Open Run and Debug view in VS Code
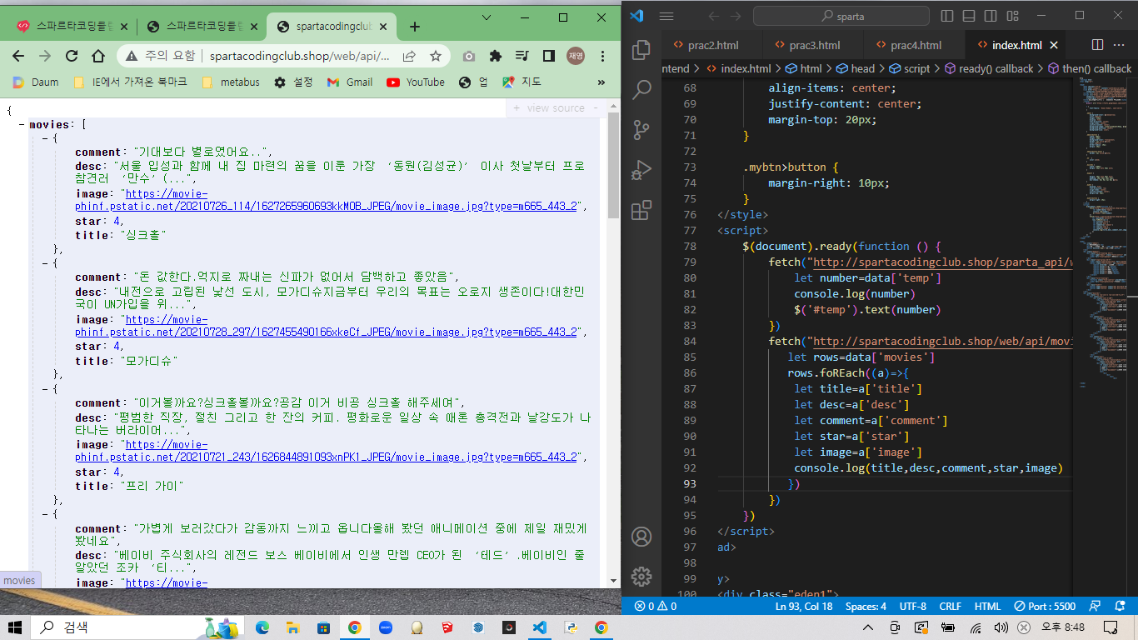The image size is (1138, 640). pyautogui.click(x=641, y=170)
